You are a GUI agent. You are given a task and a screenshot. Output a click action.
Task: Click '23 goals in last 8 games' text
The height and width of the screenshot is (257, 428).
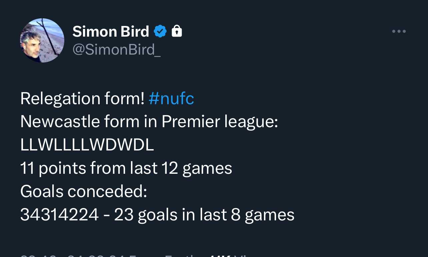coord(204,215)
